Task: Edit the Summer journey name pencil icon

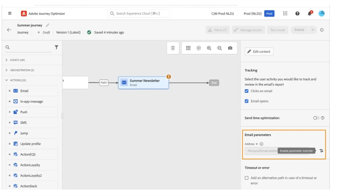Action: click(47, 25)
